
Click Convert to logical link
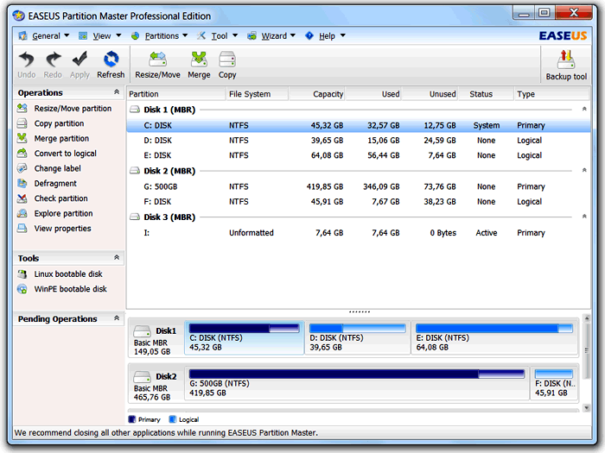coord(65,154)
